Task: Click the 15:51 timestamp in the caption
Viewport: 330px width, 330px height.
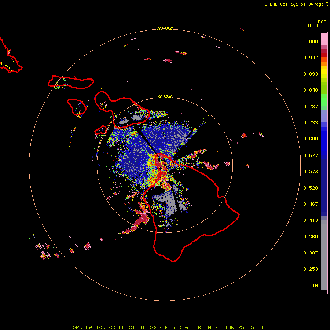Action: (x=255, y=327)
